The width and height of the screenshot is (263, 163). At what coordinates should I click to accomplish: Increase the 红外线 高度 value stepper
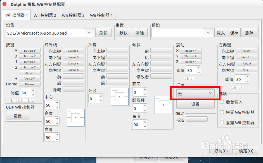point(57,135)
